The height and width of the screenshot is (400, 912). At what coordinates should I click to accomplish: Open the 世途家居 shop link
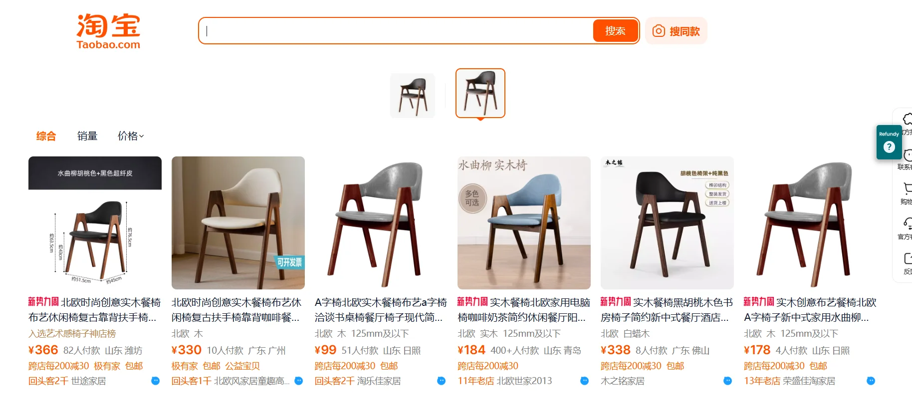click(x=88, y=381)
